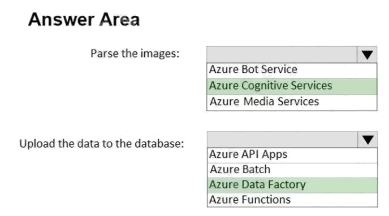Select Azure Bot Service option
This screenshot has width=389, height=216.
(x=292, y=69)
